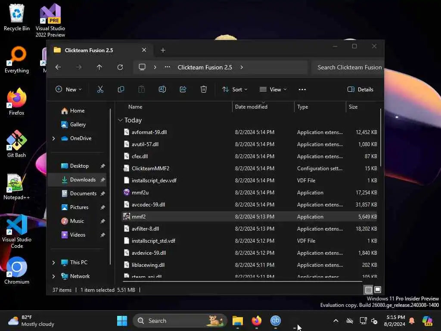
Task: Click the Copy icon in toolbar
Action: coord(121,90)
